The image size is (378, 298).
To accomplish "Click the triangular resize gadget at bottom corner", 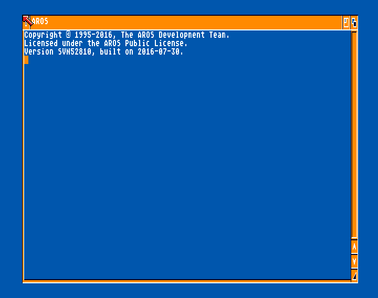I will (x=354, y=275).
